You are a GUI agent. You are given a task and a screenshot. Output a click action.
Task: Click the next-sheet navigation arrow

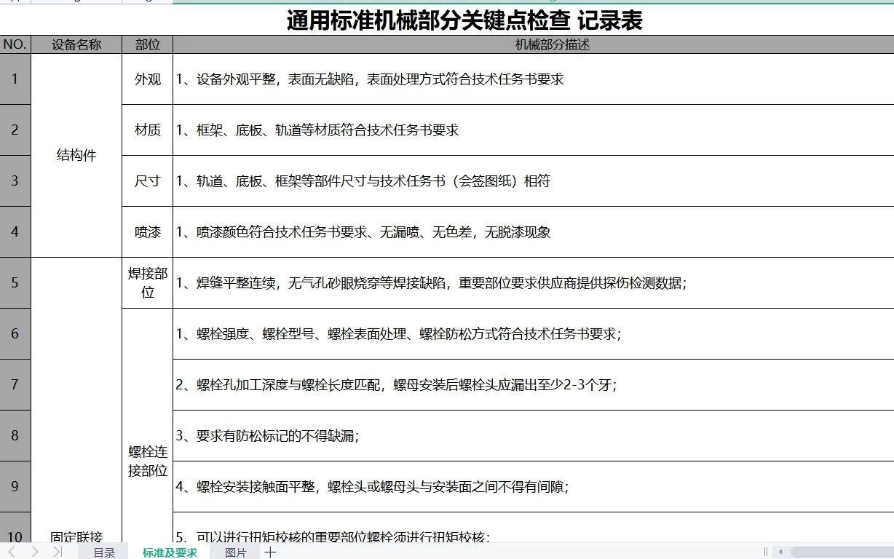(33, 551)
